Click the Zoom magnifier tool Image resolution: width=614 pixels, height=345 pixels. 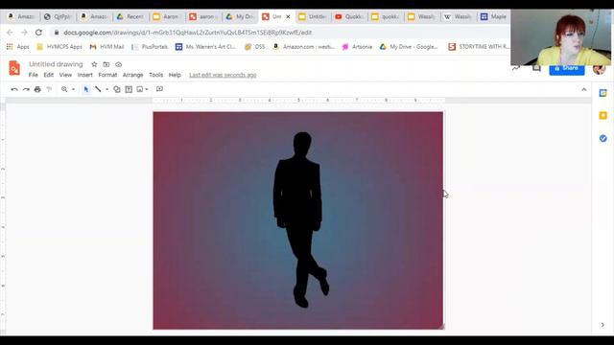[x=64, y=89]
